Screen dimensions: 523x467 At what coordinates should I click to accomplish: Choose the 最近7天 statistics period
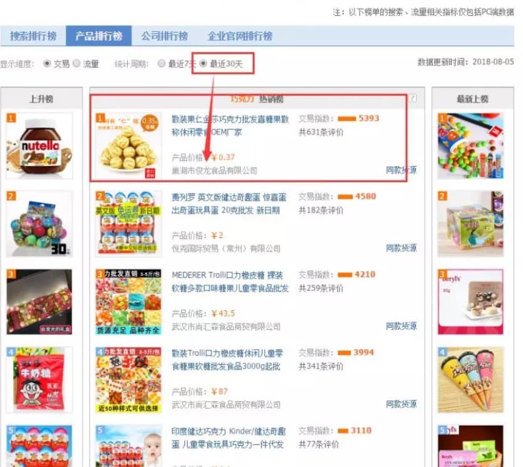coord(162,63)
